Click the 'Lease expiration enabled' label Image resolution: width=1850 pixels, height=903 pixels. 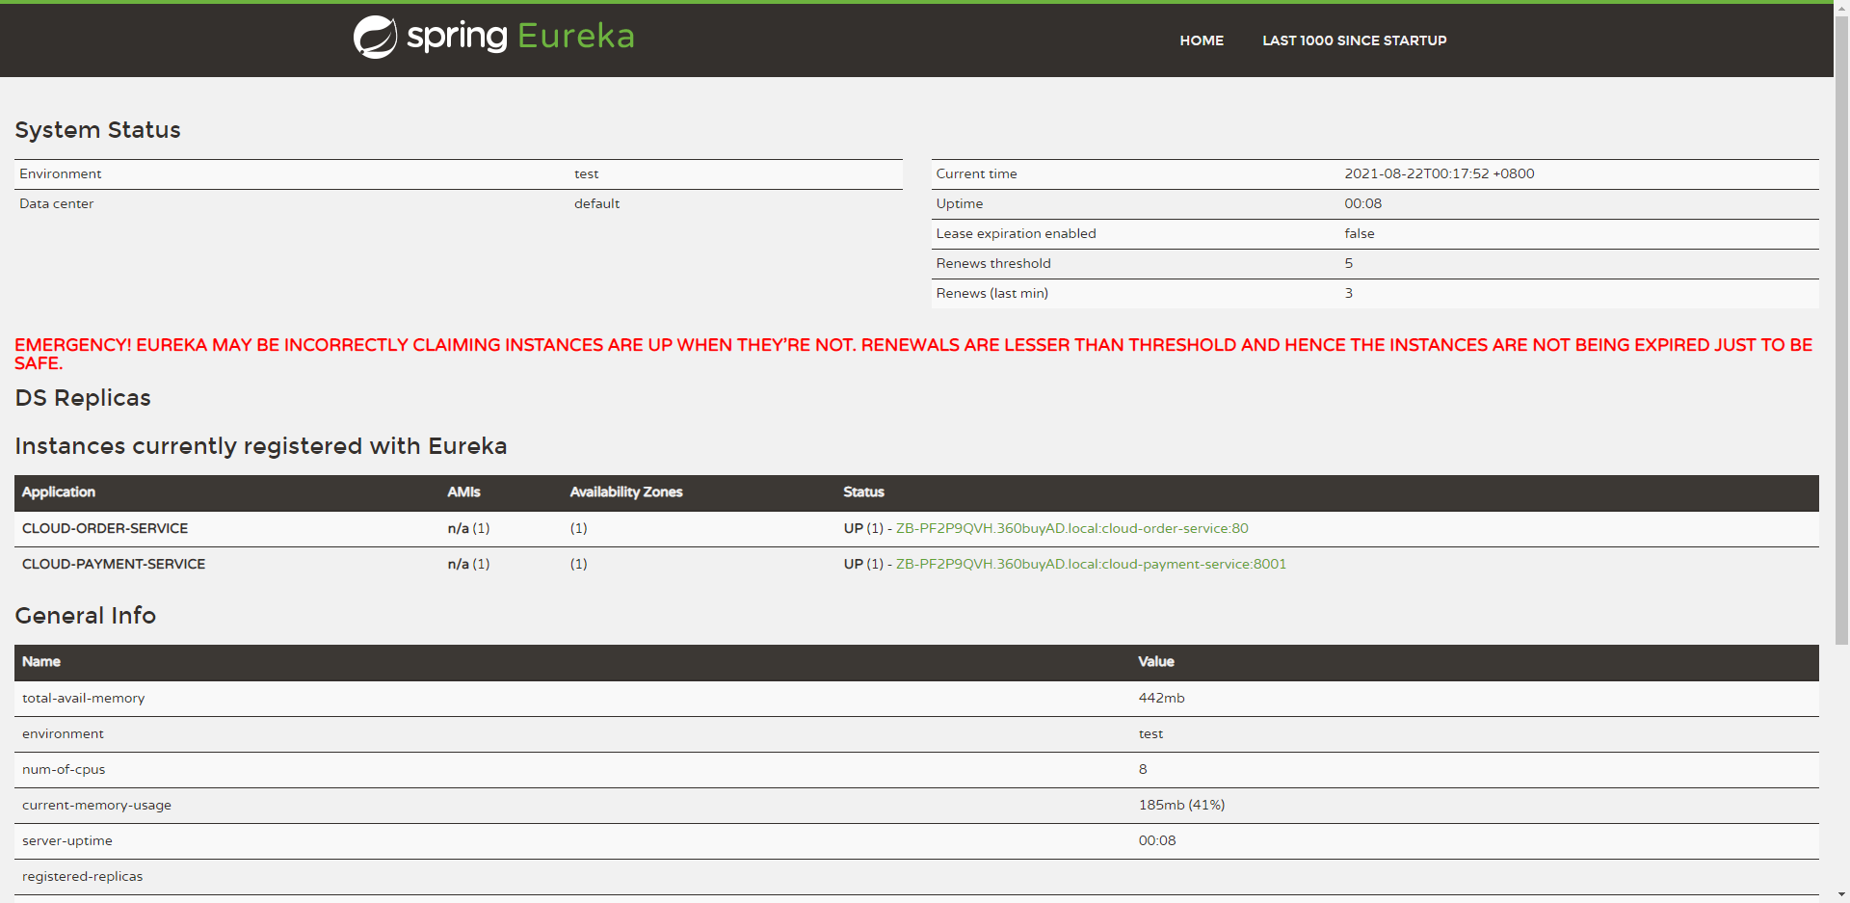[1016, 233]
